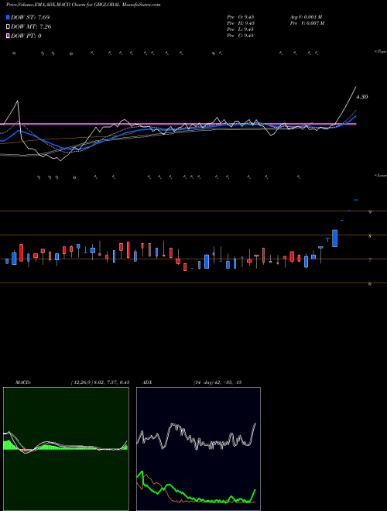Click the ADX panel title

147,382
